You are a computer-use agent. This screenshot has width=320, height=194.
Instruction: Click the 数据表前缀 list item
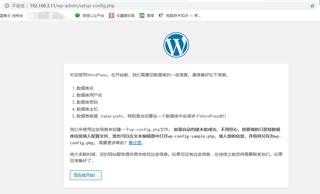tap(151, 116)
